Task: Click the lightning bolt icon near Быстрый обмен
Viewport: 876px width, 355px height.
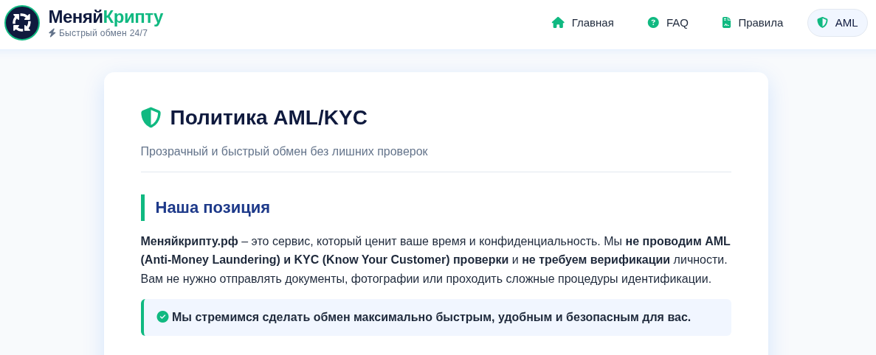Action: coord(52,33)
